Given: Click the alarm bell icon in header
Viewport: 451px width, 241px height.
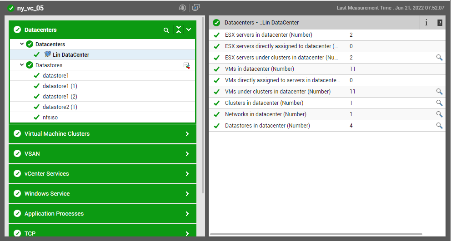Looking at the screenshot, I should click(x=182, y=8).
